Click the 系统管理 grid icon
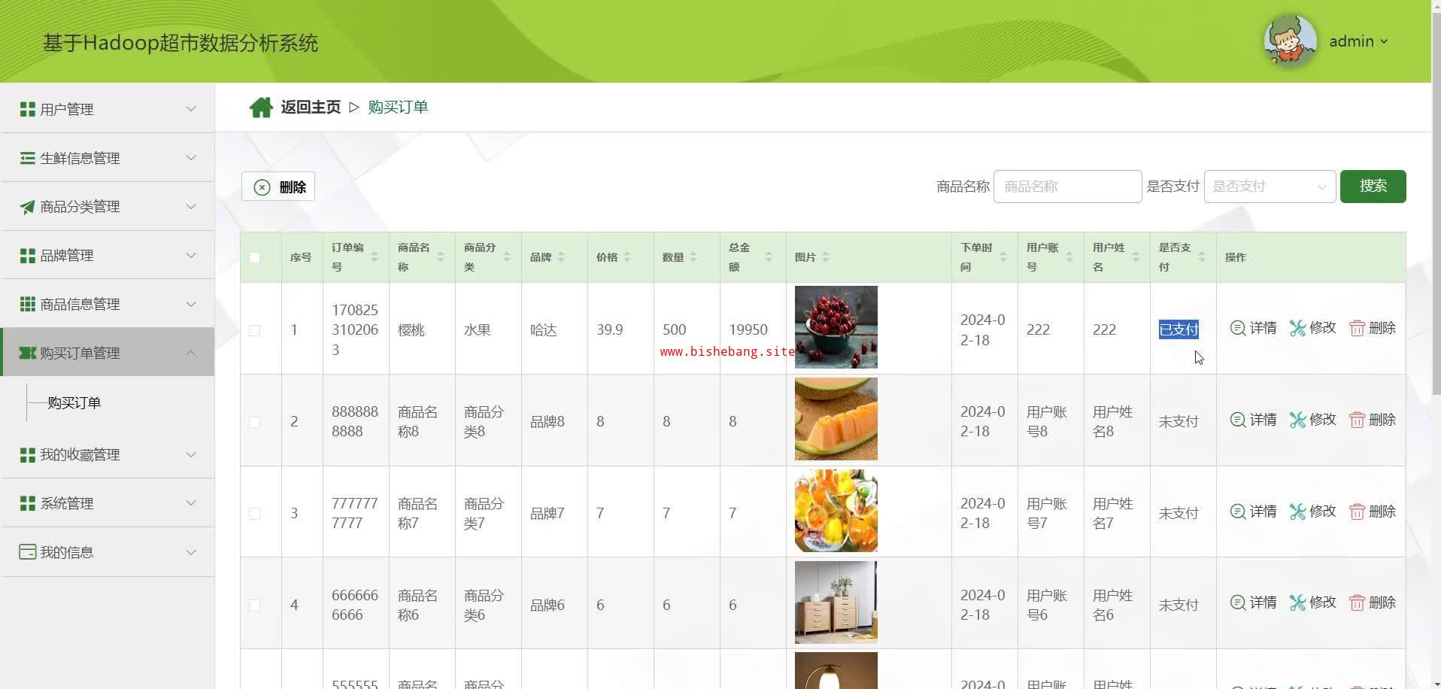1441x689 pixels. (x=27, y=503)
